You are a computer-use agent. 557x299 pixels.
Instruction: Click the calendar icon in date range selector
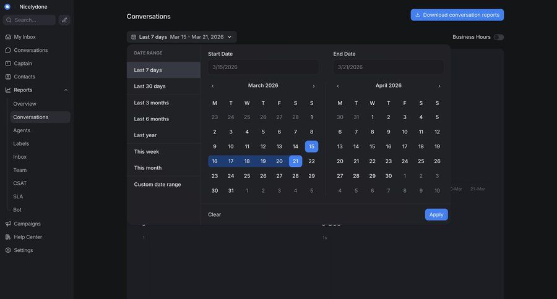coord(134,37)
